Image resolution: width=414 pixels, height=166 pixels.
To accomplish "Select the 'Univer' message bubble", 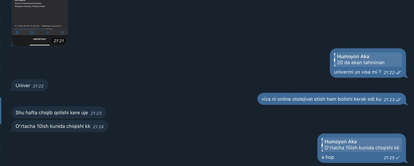I will 30,85.
